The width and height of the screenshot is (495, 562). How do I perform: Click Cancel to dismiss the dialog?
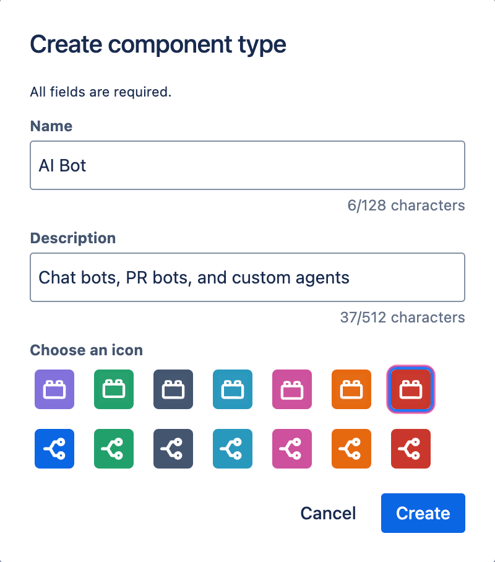328,513
